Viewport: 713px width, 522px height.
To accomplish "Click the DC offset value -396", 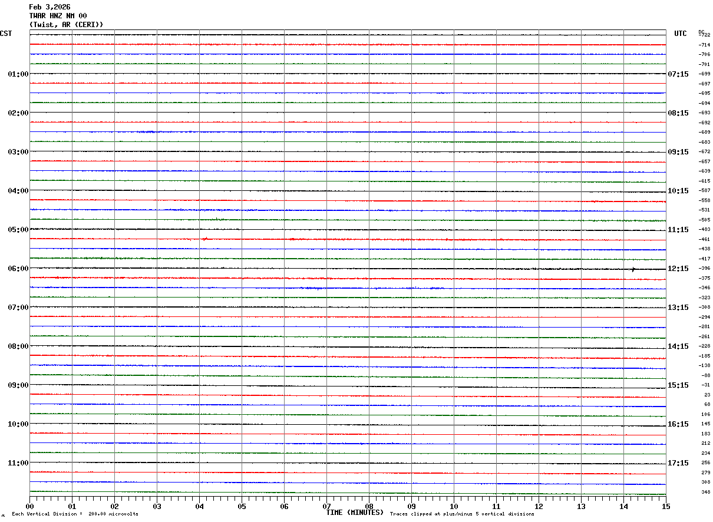I will point(705,269).
